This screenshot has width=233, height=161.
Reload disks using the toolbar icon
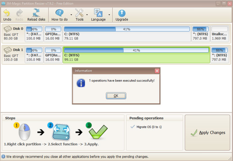(36, 13)
